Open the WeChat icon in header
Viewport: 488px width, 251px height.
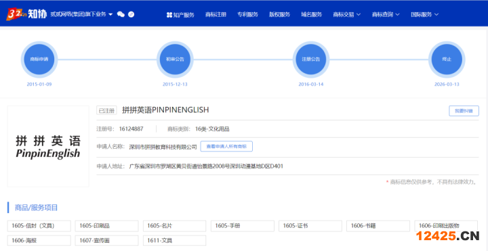coord(121,14)
